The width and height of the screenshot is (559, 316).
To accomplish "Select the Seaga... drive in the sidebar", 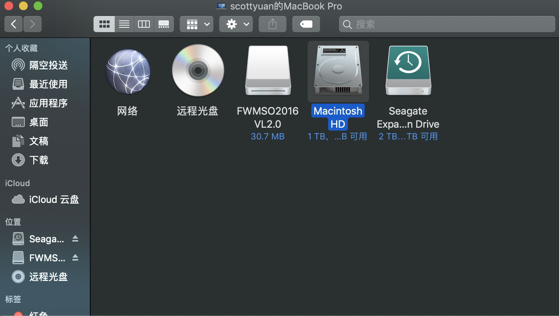I will [x=38, y=239].
